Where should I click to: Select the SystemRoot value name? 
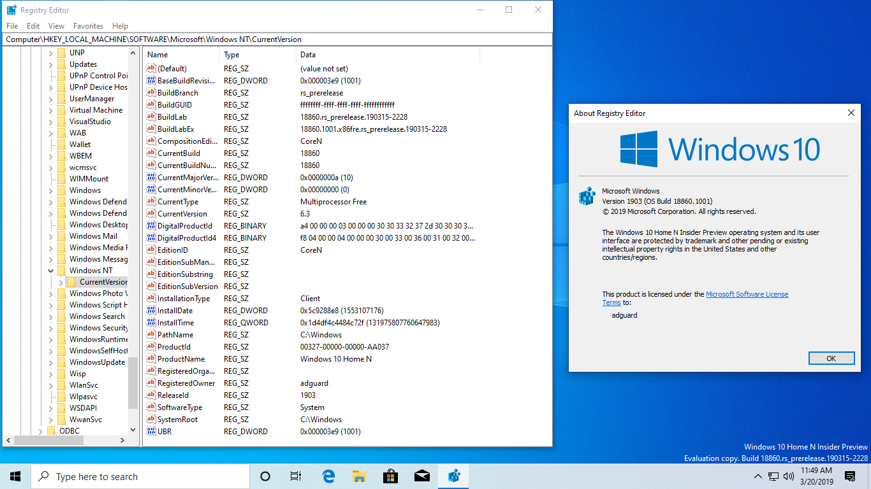tap(178, 419)
